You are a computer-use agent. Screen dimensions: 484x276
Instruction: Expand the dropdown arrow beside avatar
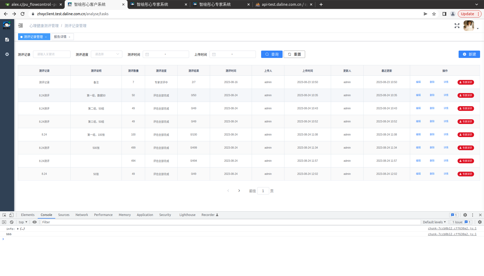point(478,29)
